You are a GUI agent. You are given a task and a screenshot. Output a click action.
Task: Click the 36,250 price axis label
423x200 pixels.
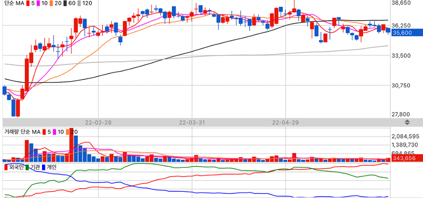[x=401, y=26]
